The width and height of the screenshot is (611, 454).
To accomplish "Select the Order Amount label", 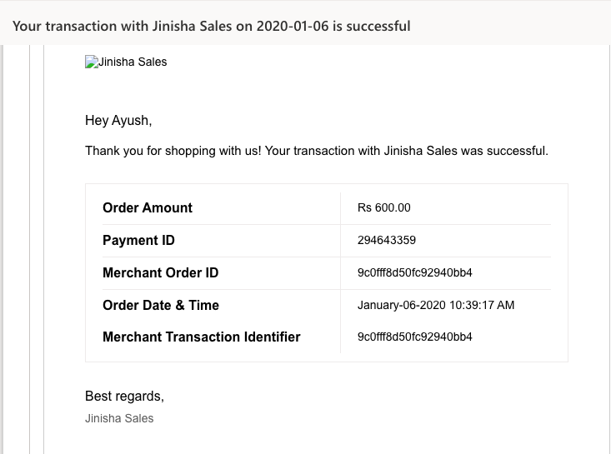I will coord(148,208).
